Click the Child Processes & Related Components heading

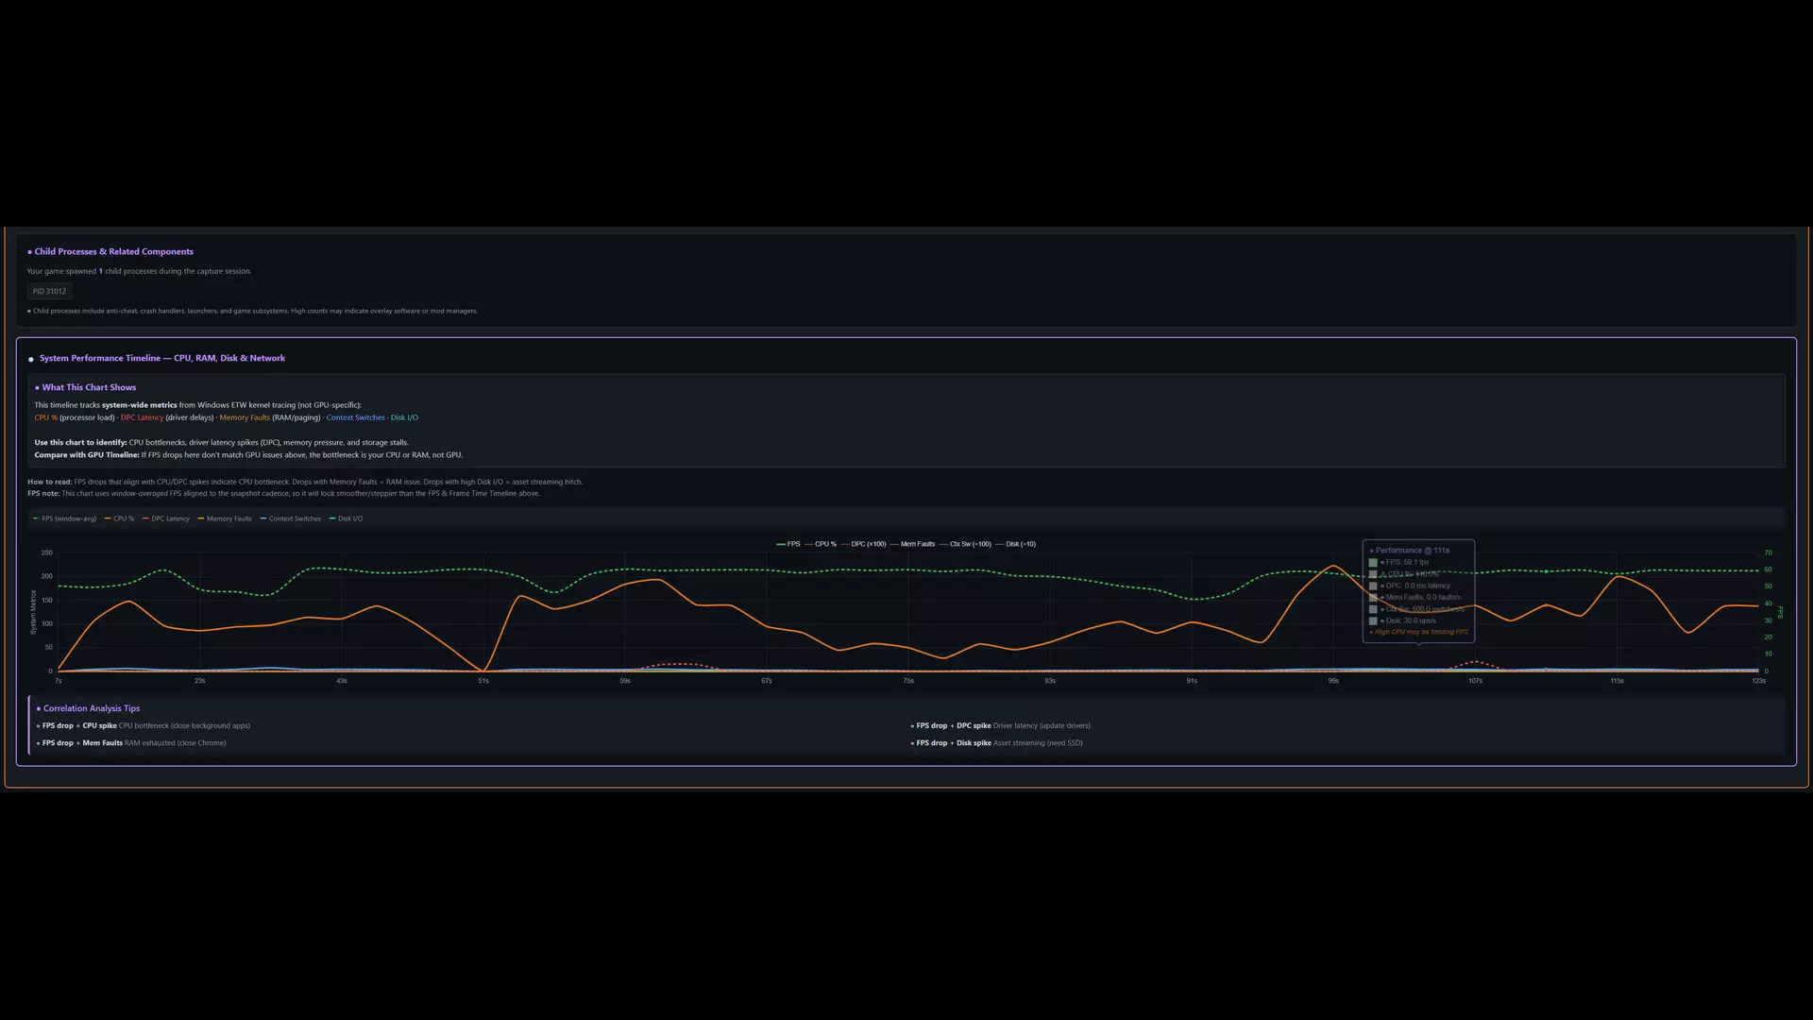(110, 251)
